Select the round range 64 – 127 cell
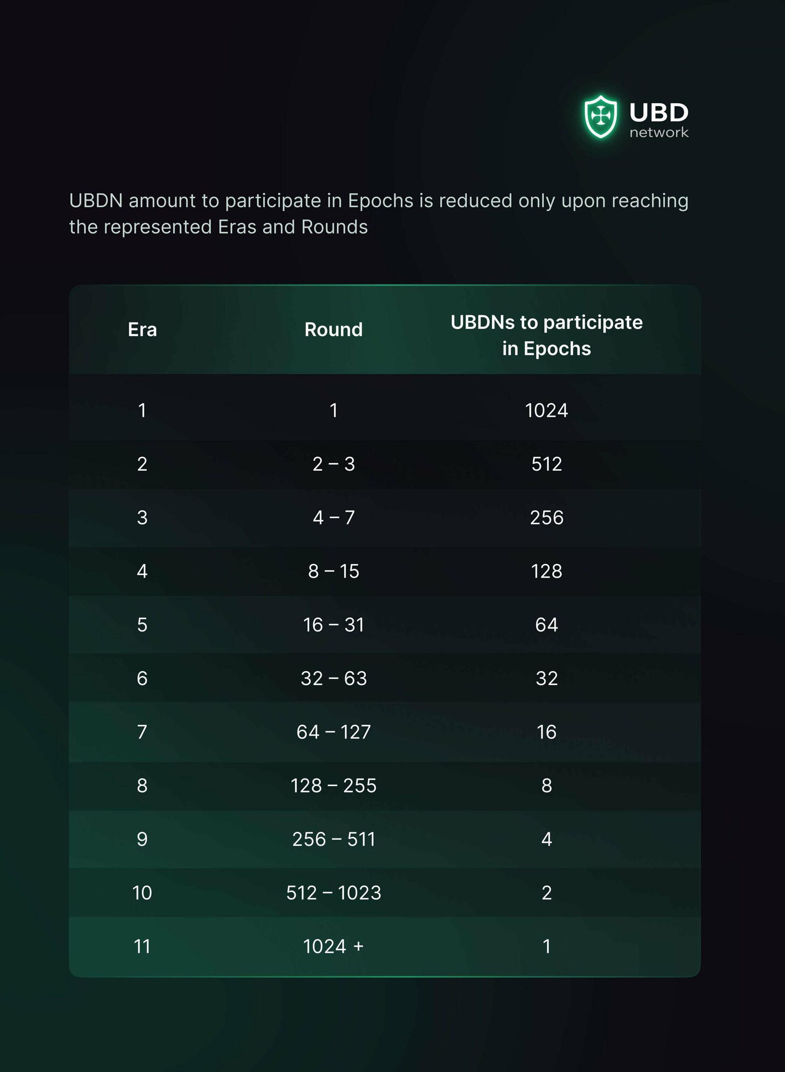785x1072 pixels. [334, 732]
